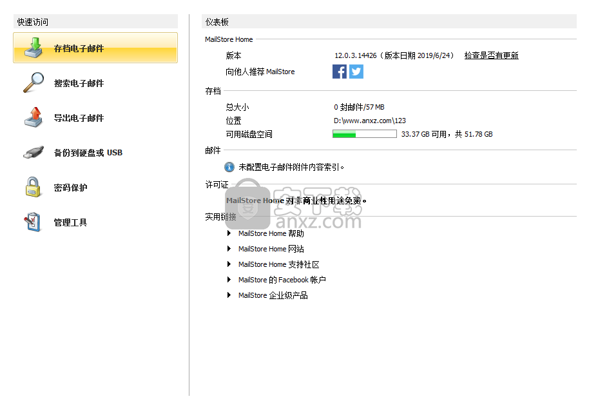Click the triangle arrow beside MailStore Home 帮助
589x410 pixels.
(x=229, y=233)
